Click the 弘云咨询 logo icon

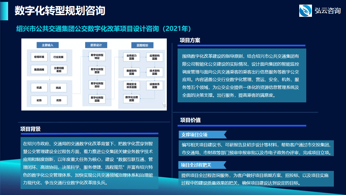click(x=305, y=11)
